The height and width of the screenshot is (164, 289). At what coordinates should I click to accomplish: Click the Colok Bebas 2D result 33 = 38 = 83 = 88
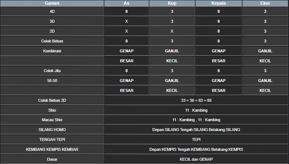pos(196,100)
